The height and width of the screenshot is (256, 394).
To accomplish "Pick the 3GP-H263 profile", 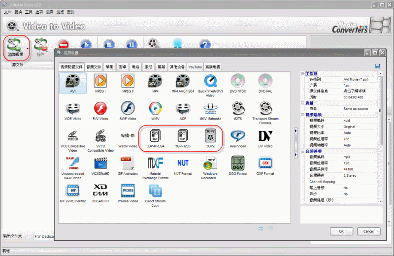I will [x=183, y=139].
